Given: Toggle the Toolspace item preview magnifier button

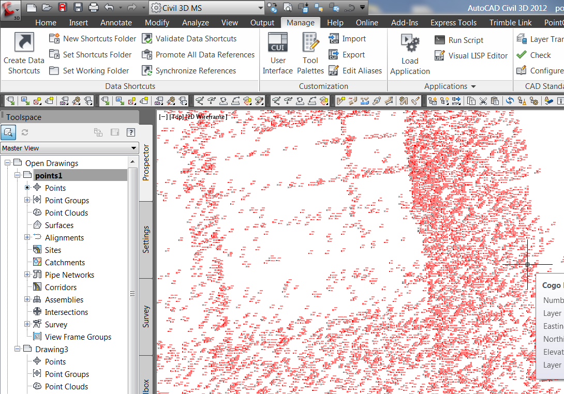Looking at the screenshot, I should [8, 132].
